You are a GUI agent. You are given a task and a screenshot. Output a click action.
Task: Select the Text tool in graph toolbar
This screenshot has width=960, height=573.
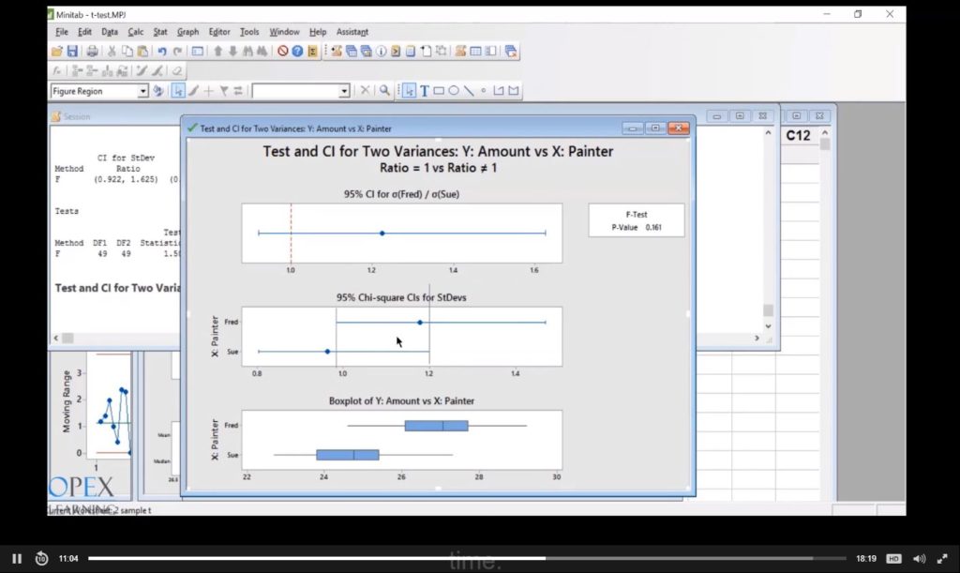point(424,91)
